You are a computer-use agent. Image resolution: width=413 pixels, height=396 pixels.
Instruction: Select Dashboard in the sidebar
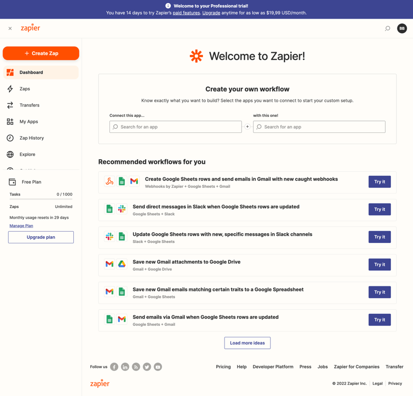click(x=31, y=72)
